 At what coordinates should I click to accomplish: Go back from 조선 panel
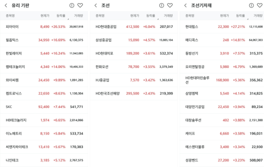[96, 5]
